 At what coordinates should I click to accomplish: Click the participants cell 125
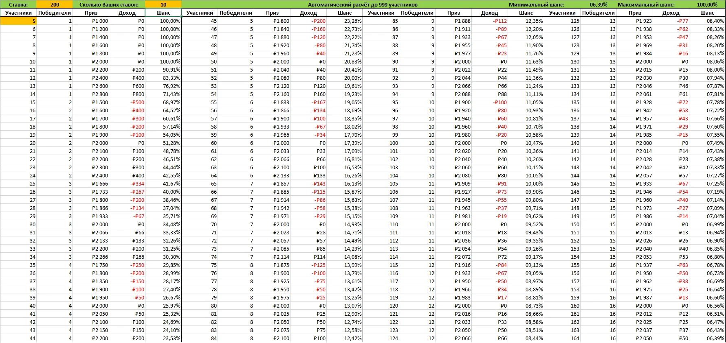coord(562,21)
